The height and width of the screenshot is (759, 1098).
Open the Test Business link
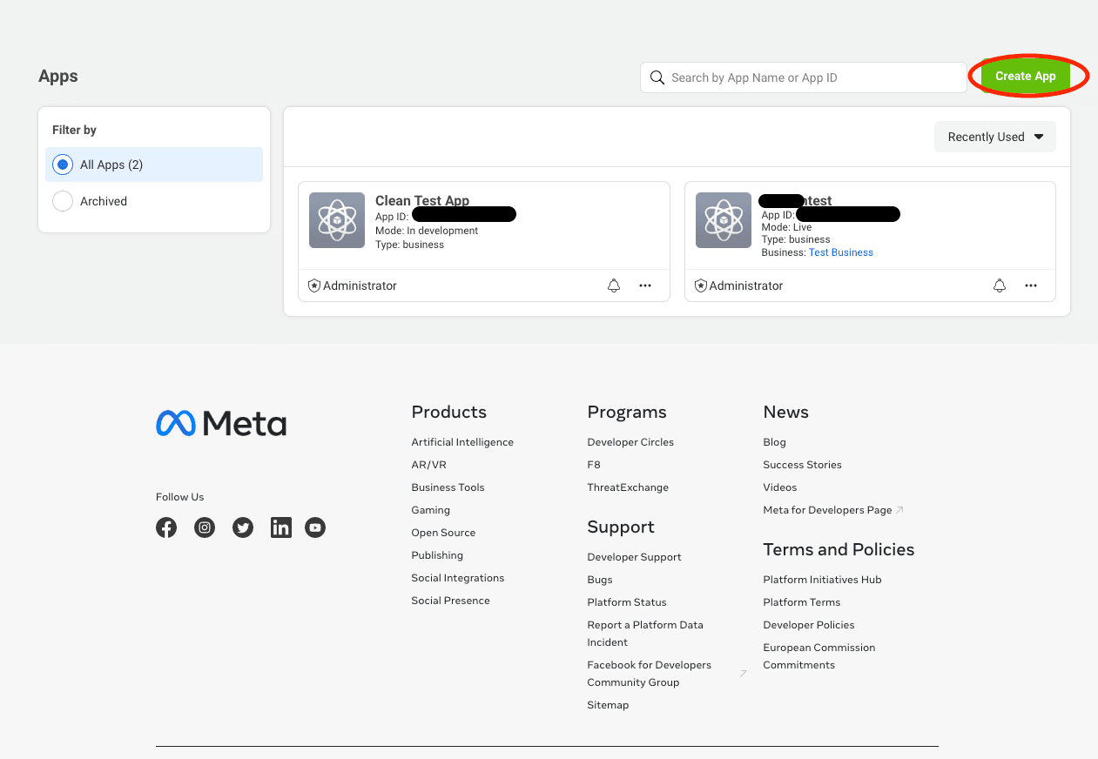(x=840, y=252)
